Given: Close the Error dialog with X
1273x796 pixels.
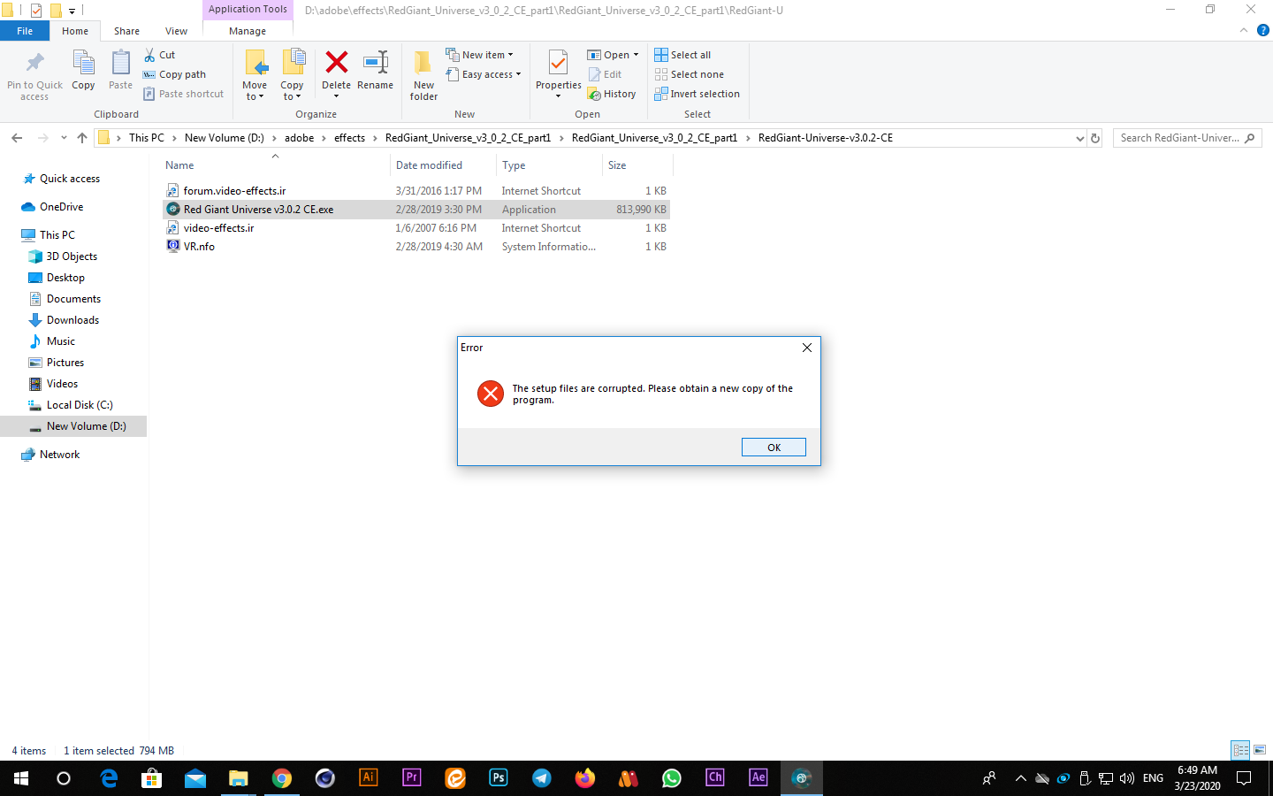Looking at the screenshot, I should (806, 348).
